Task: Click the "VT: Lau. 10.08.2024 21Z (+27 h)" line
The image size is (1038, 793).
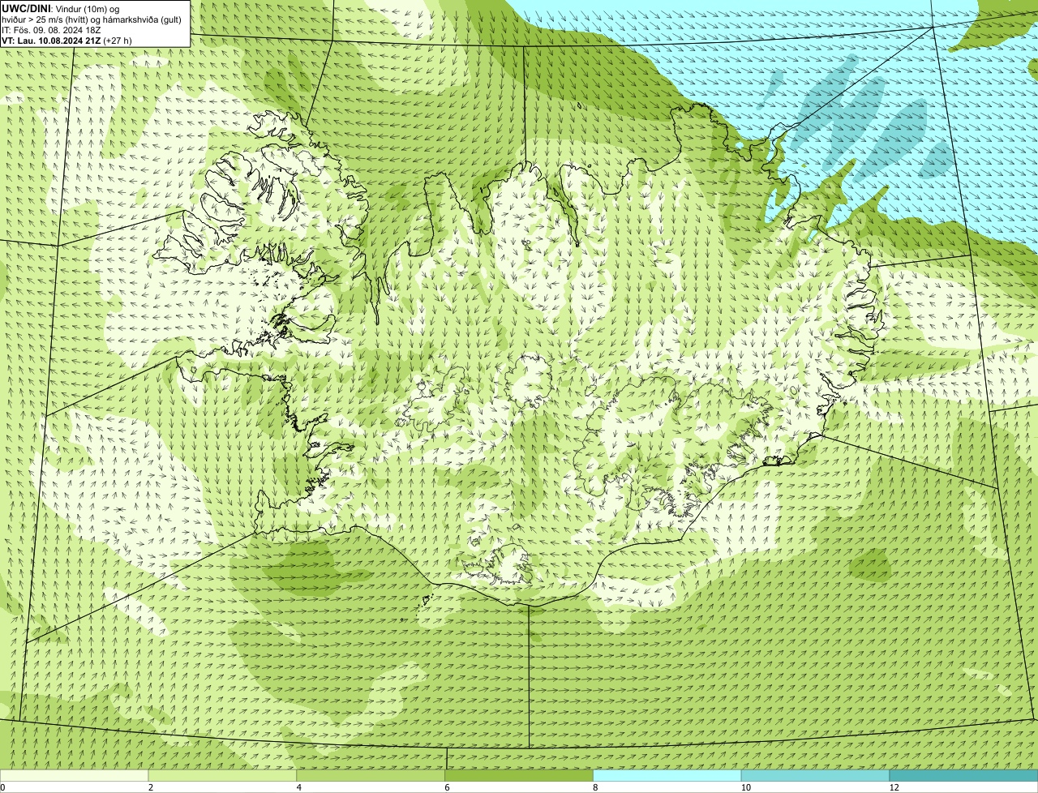Action: [x=66, y=40]
